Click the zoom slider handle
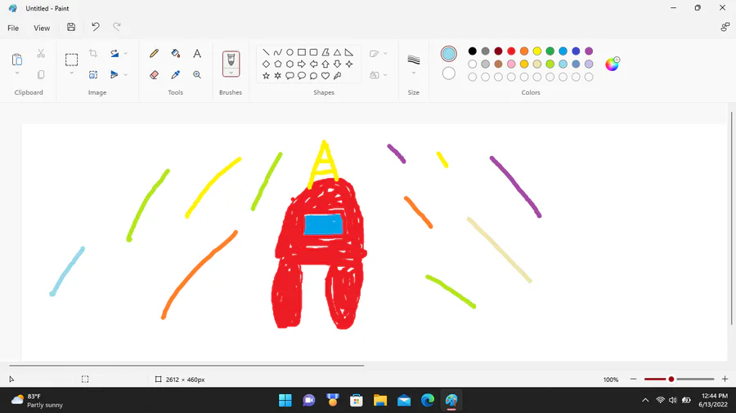 point(671,379)
